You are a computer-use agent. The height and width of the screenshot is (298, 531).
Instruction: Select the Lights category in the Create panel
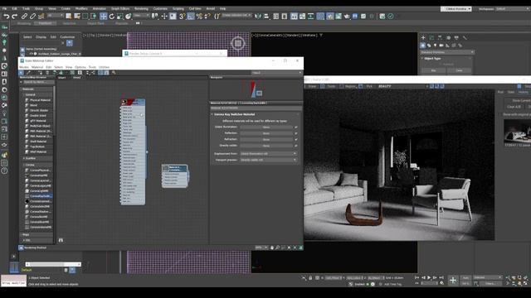click(x=435, y=46)
